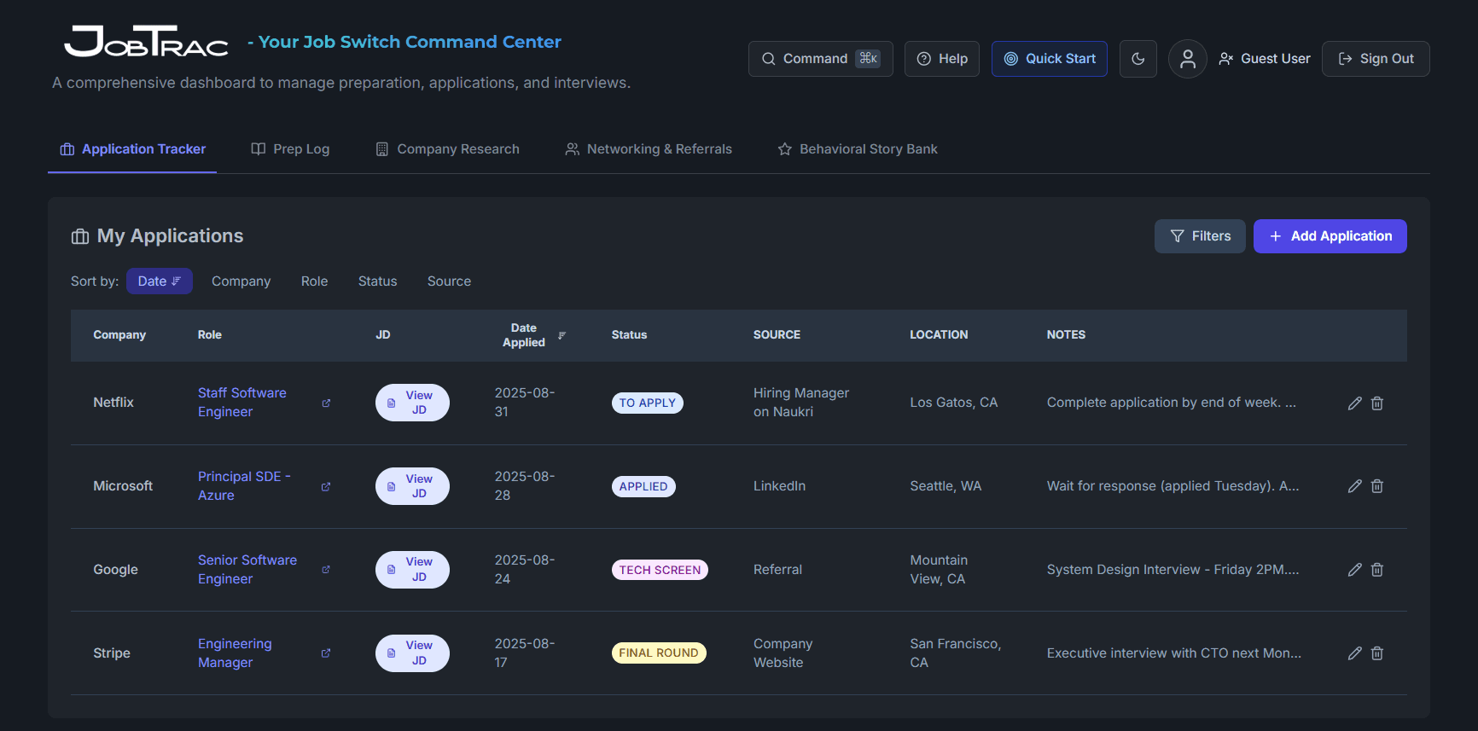This screenshot has width=1478, height=731.
Task: Open external link icon for Engineering Manager
Action: coord(326,653)
